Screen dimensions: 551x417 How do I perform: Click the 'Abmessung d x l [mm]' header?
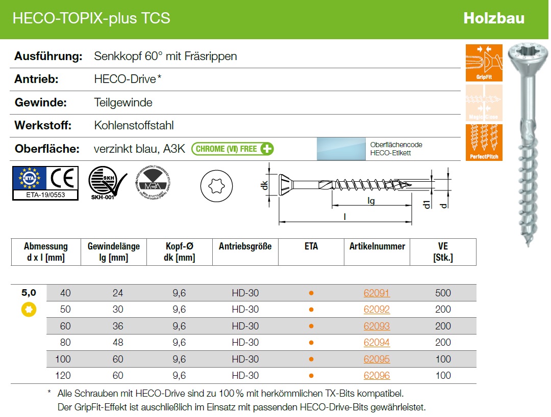tap(46, 252)
